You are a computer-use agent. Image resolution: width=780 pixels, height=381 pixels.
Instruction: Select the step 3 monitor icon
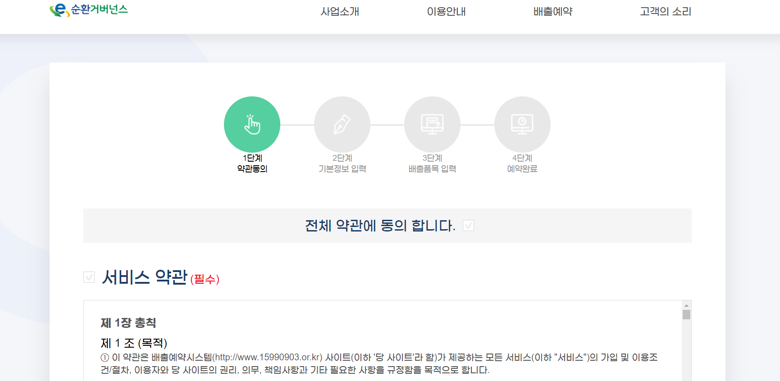pyautogui.click(x=432, y=124)
